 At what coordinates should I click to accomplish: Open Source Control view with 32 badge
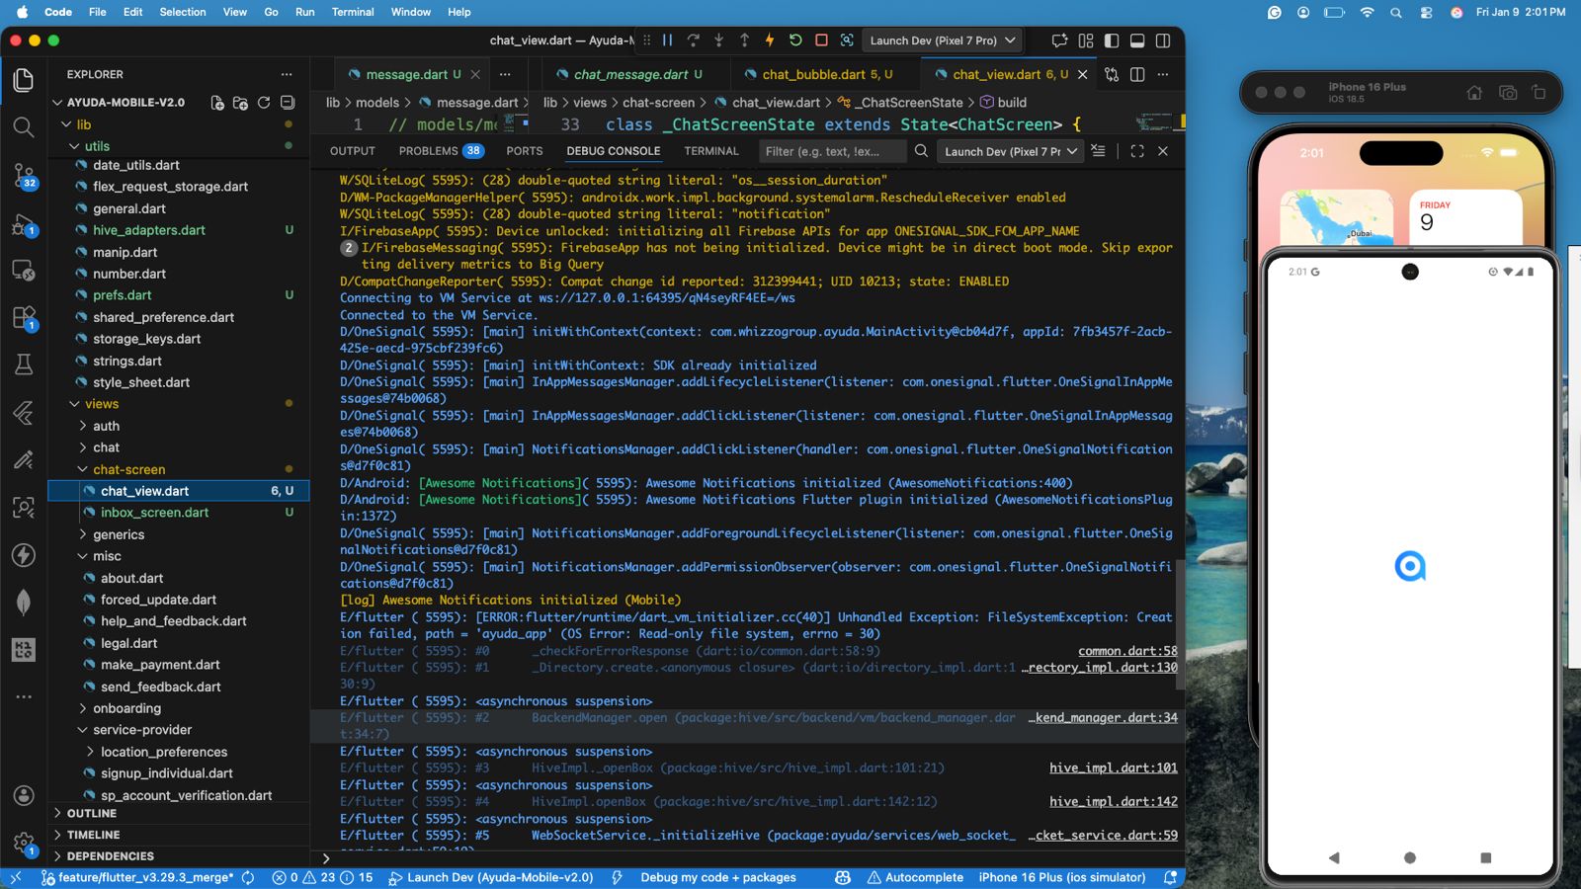(24, 175)
